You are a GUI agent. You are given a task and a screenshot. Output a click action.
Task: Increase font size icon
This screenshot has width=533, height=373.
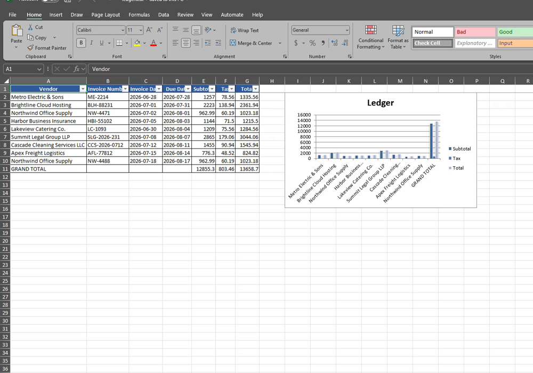(x=149, y=30)
